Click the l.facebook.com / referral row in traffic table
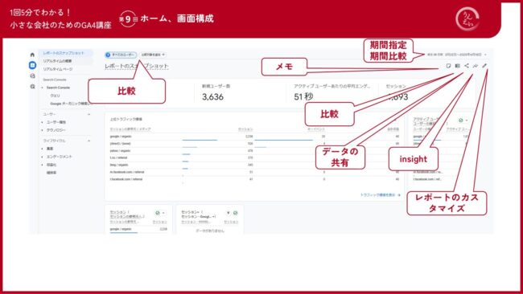The height and width of the screenshot is (294, 523). (255, 179)
